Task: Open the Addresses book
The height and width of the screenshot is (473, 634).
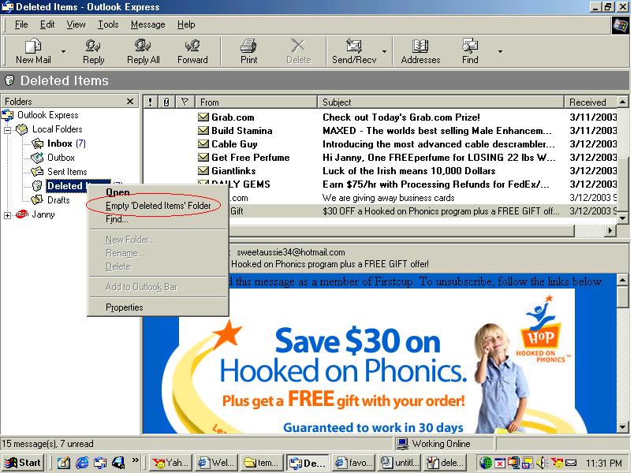Action: (420, 51)
